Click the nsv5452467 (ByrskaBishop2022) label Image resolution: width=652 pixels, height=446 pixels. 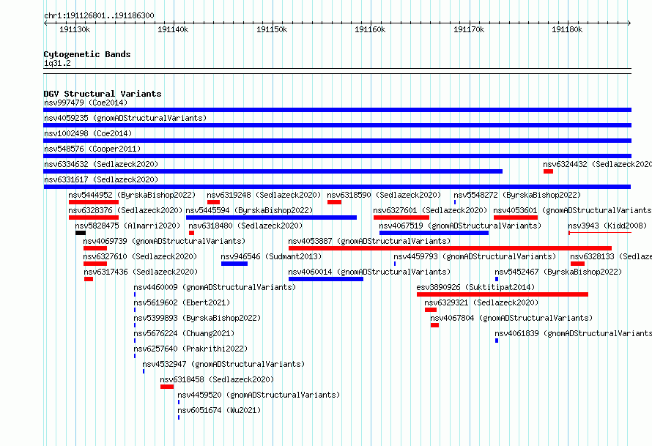click(558, 272)
